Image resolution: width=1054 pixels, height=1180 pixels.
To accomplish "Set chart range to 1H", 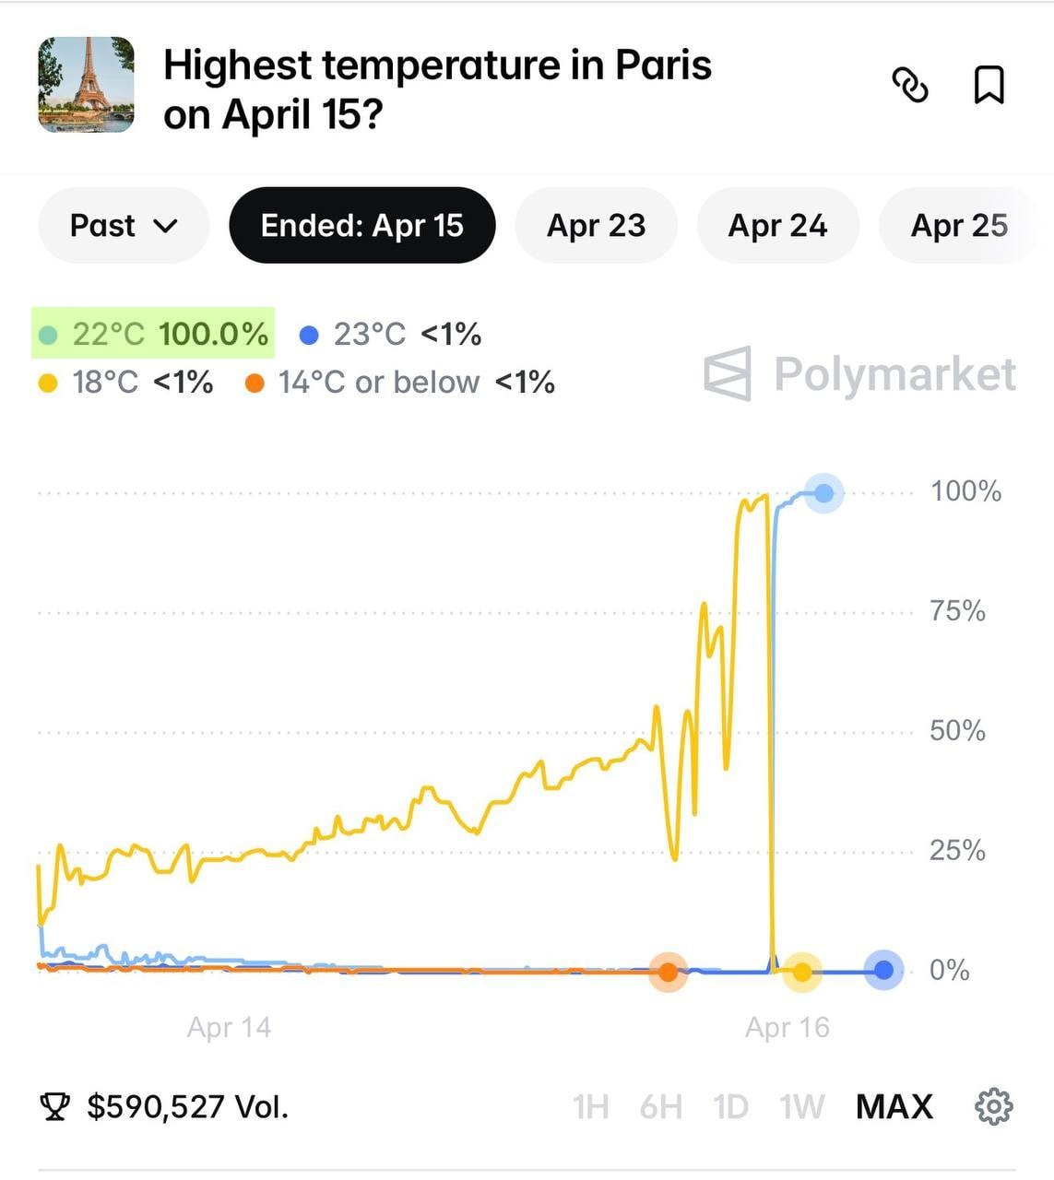I will tap(590, 1106).
